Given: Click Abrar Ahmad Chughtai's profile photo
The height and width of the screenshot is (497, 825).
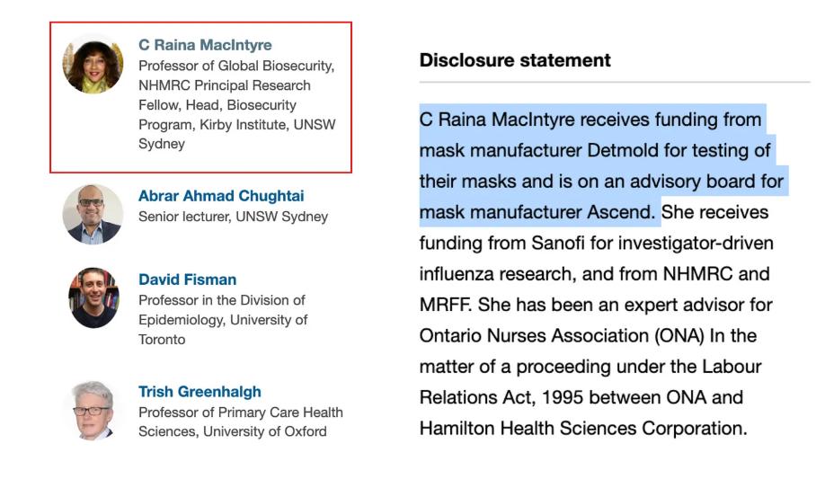Looking at the screenshot, I should [x=93, y=214].
